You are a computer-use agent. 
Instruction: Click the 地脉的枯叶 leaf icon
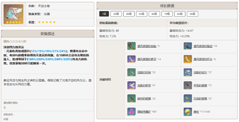click(188, 72)
